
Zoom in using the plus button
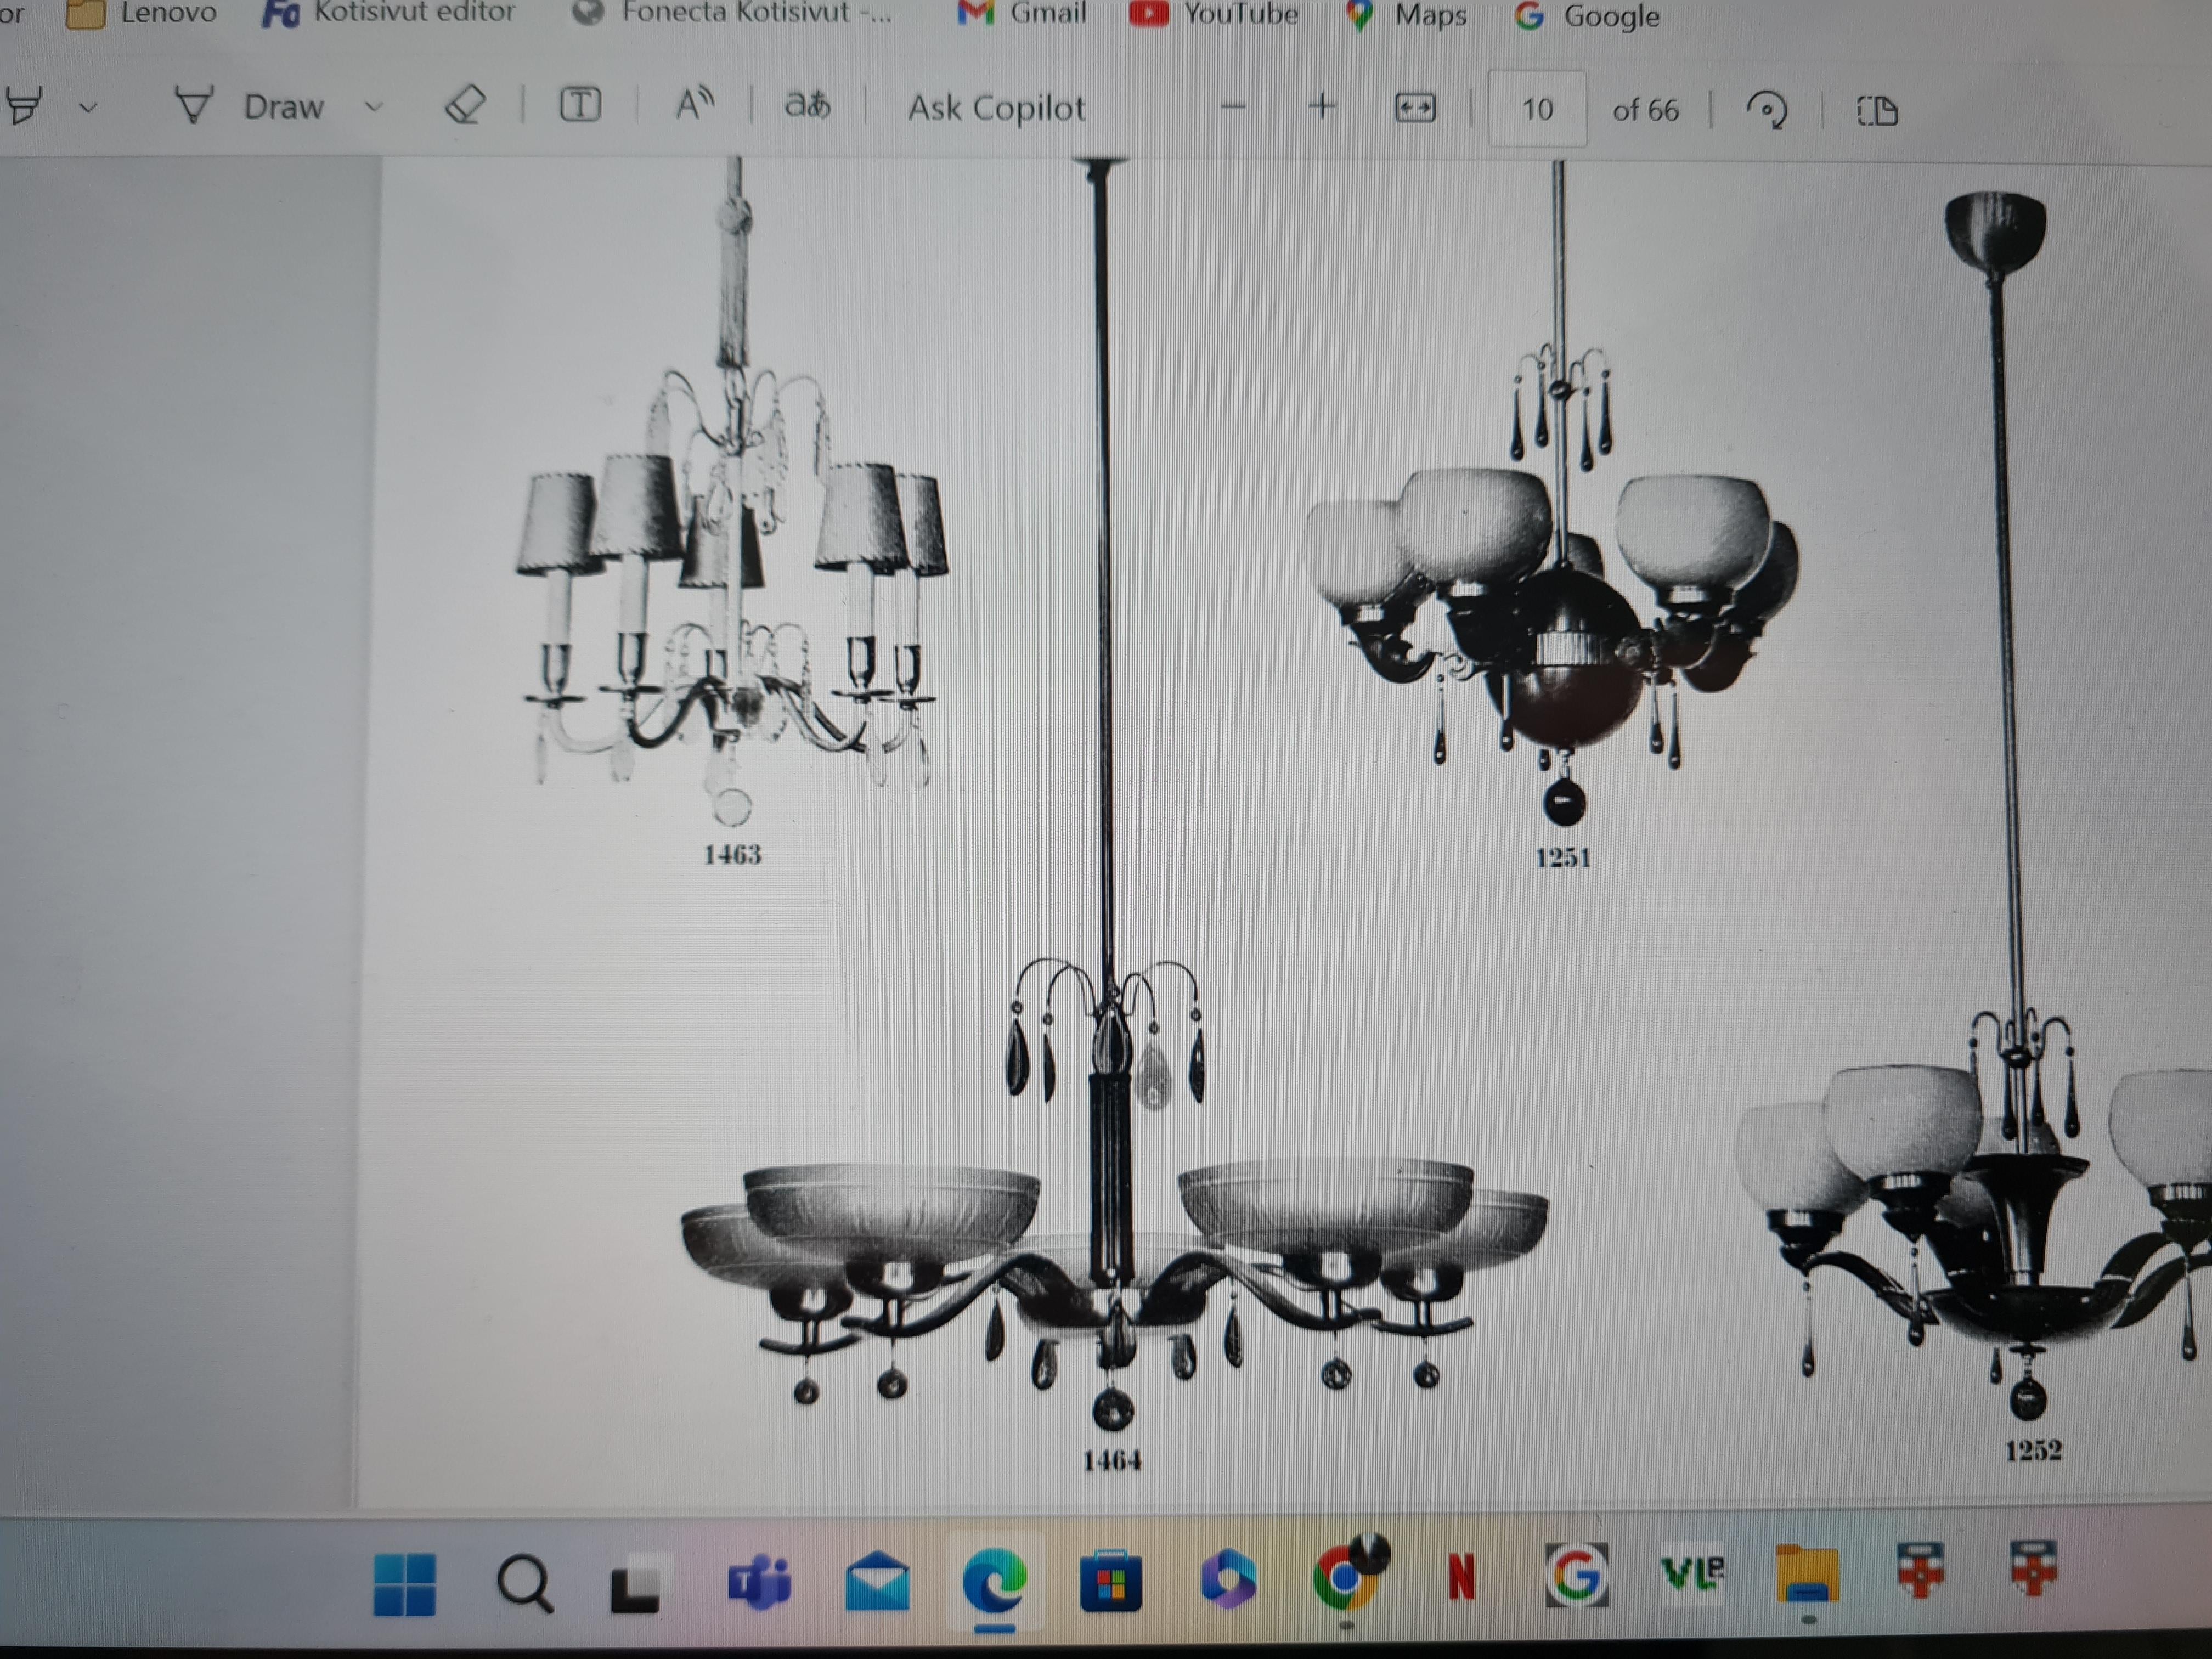(1322, 106)
